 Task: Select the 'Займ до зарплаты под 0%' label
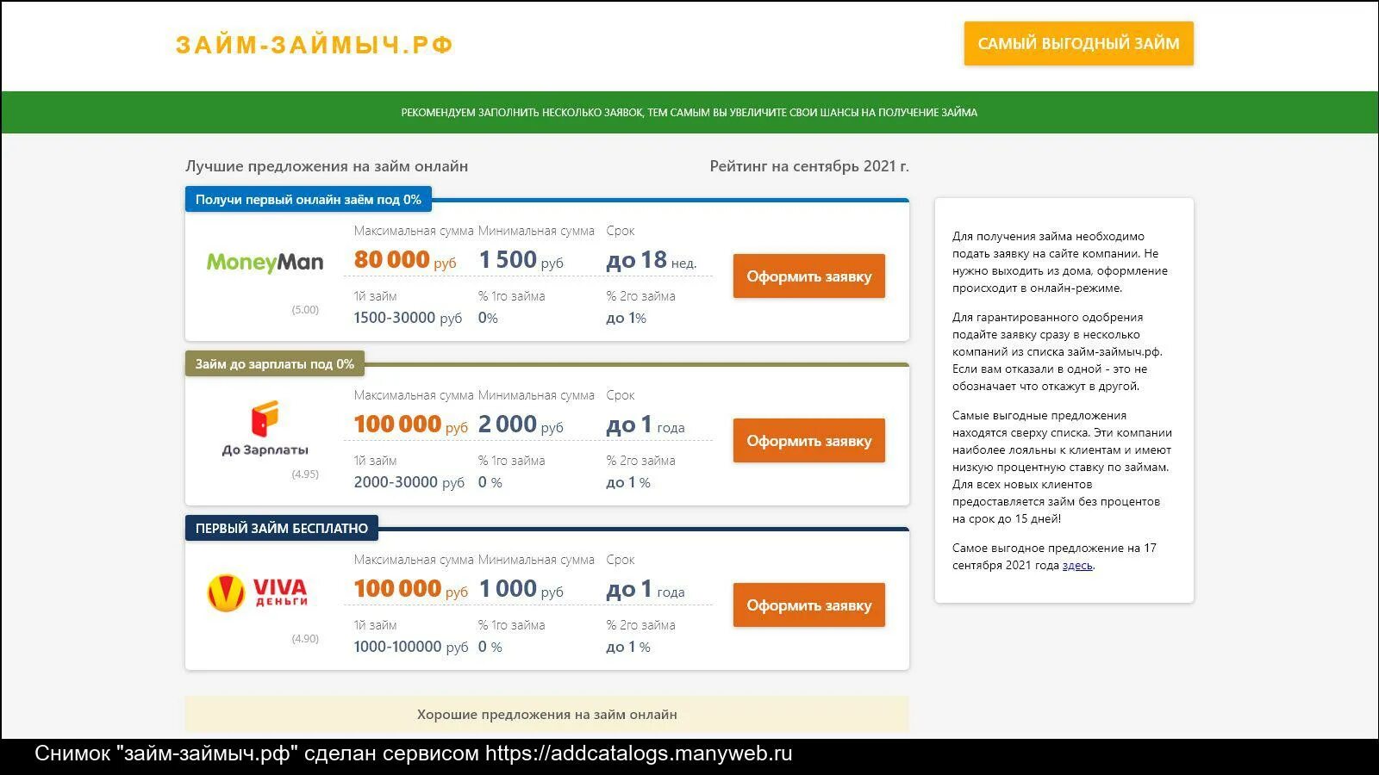click(275, 363)
